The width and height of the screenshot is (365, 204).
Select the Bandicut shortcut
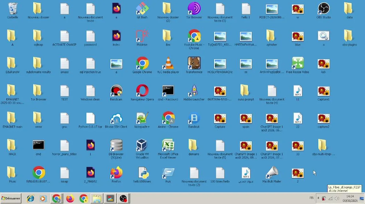[194, 120]
